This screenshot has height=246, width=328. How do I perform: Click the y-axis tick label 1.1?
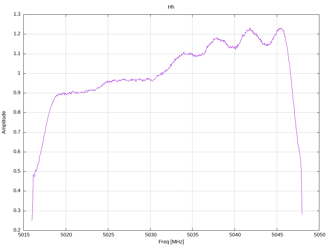[x=17, y=54]
